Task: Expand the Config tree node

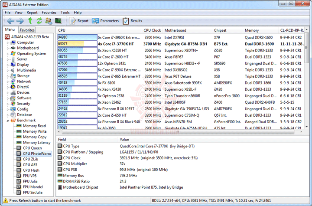Action: coord(8,109)
